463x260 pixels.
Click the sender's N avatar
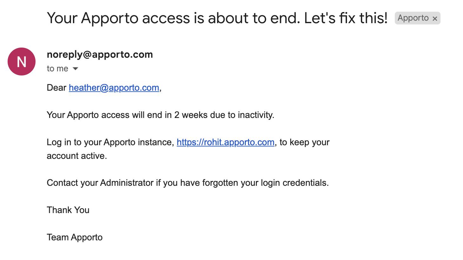tap(22, 62)
